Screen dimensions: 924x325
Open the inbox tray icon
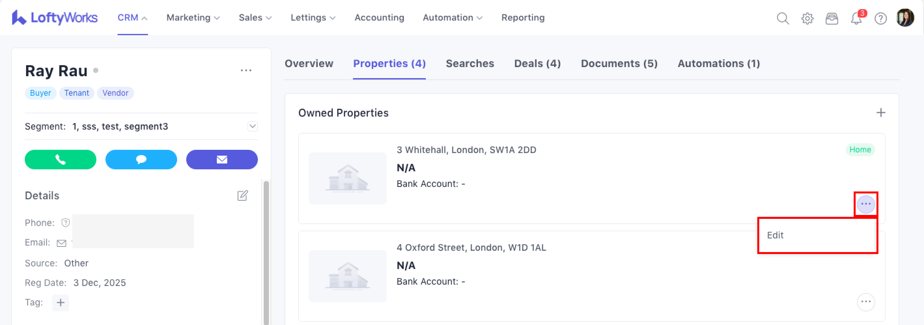click(832, 18)
